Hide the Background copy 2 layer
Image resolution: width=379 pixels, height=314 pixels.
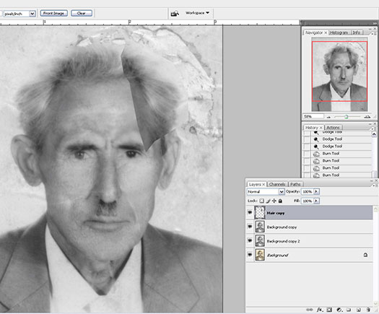tap(250, 241)
